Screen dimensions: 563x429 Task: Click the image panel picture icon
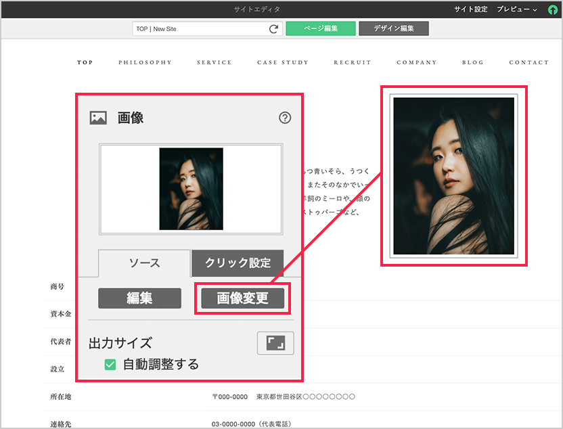pyautogui.click(x=98, y=118)
